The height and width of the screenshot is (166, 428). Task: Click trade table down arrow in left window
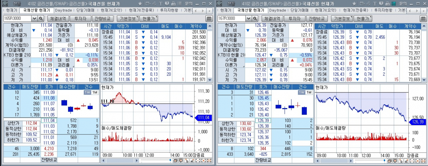(x=210, y=80)
